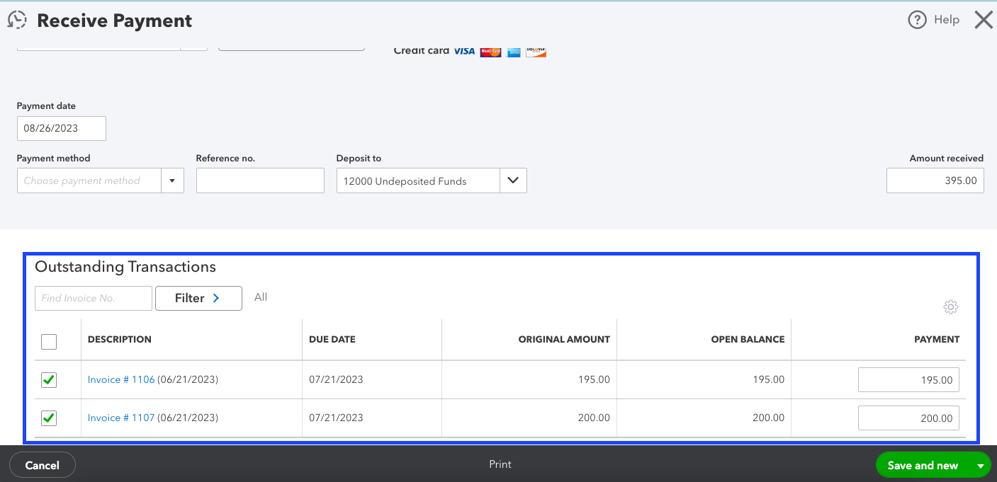Click the Help text link
The height and width of the screenshot is (482, 997).
click(x=947, y=20)
